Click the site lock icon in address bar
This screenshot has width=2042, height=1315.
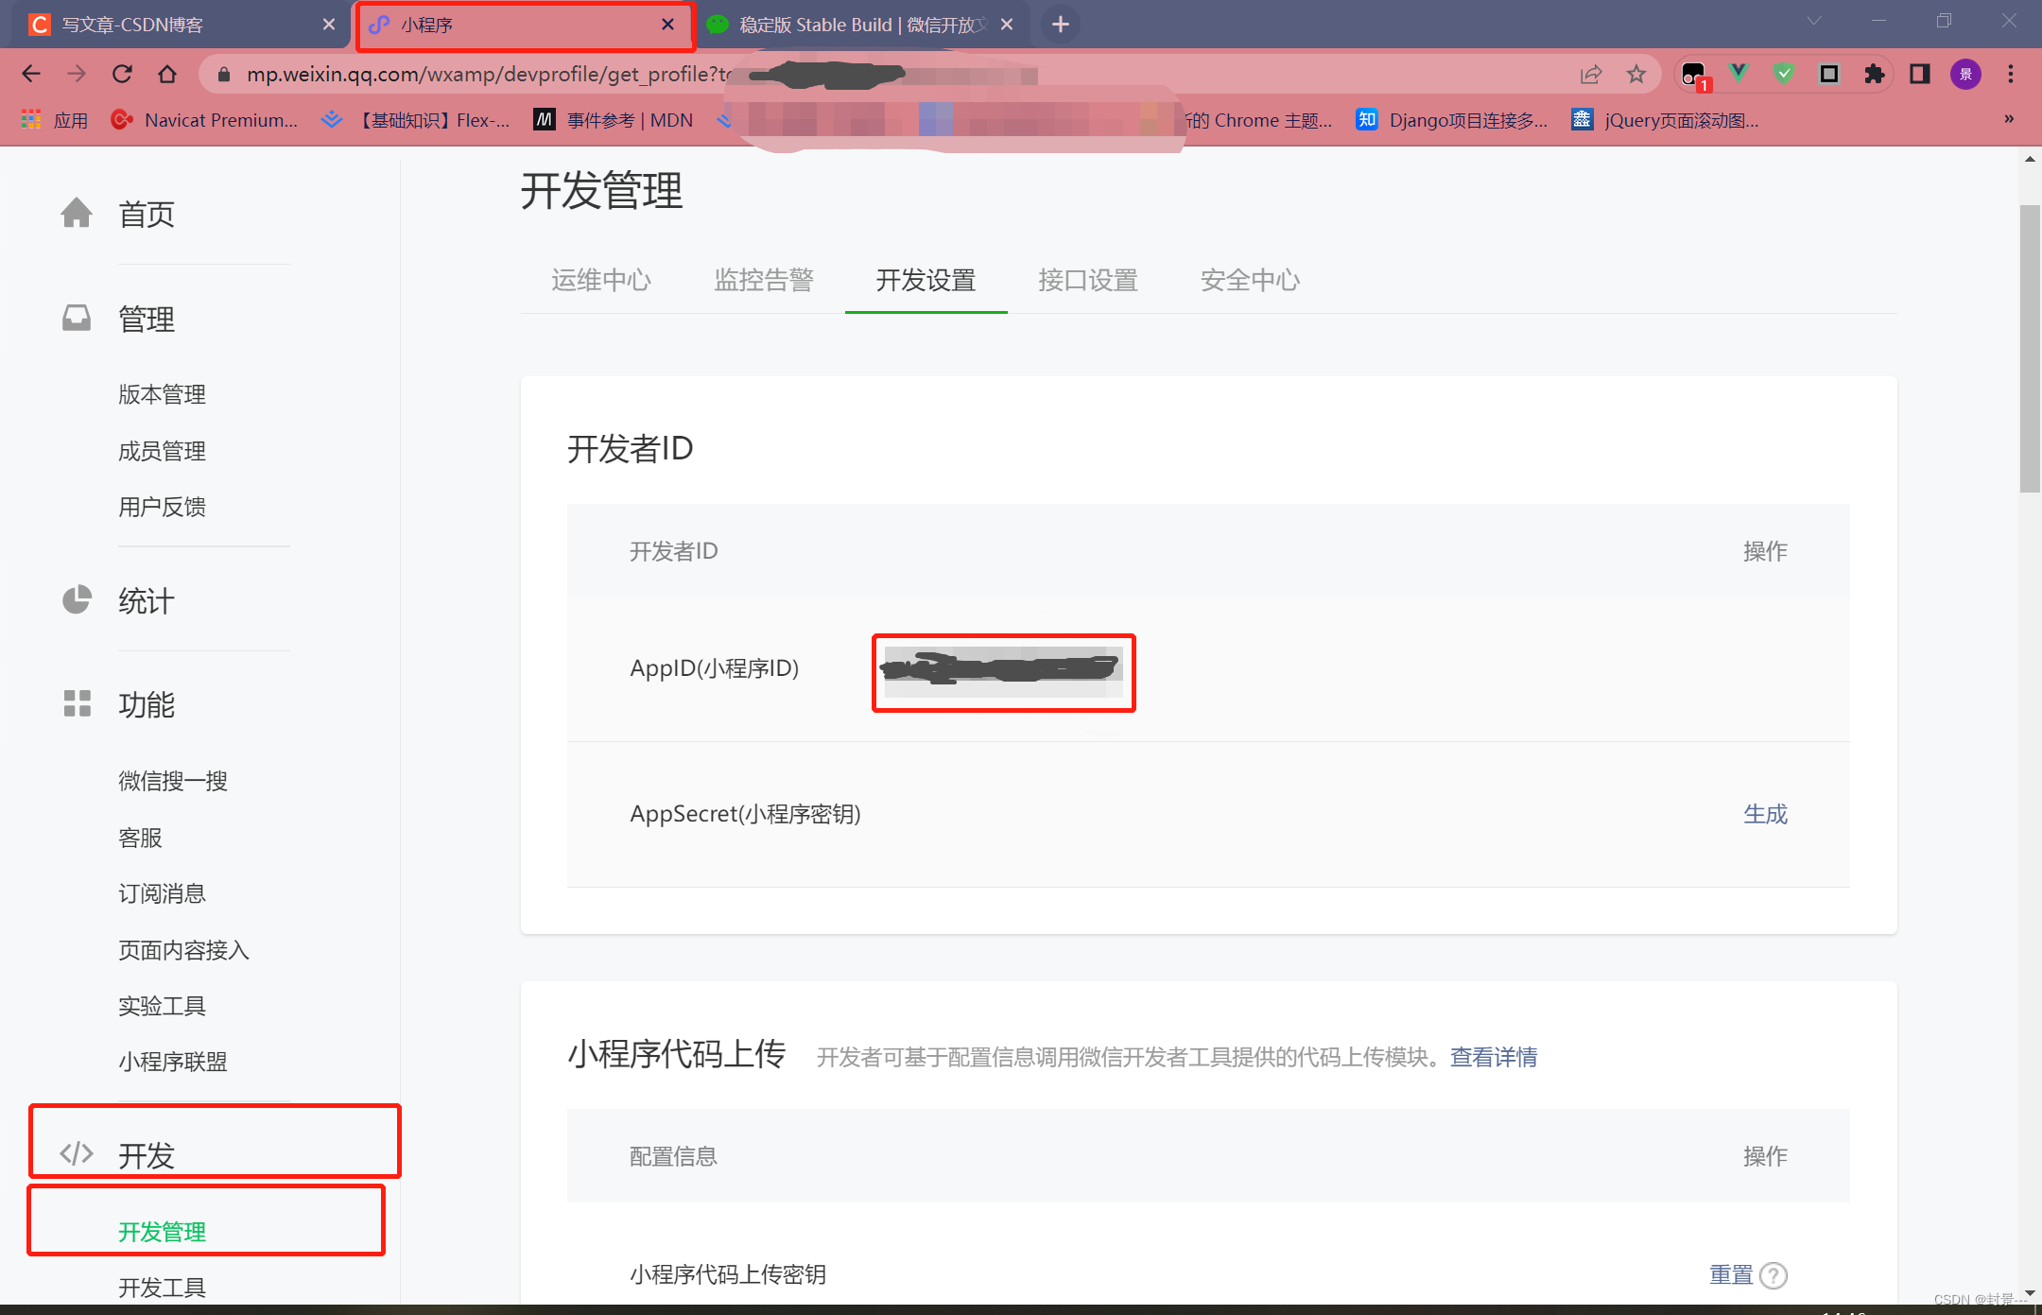[x=223, y=75]
